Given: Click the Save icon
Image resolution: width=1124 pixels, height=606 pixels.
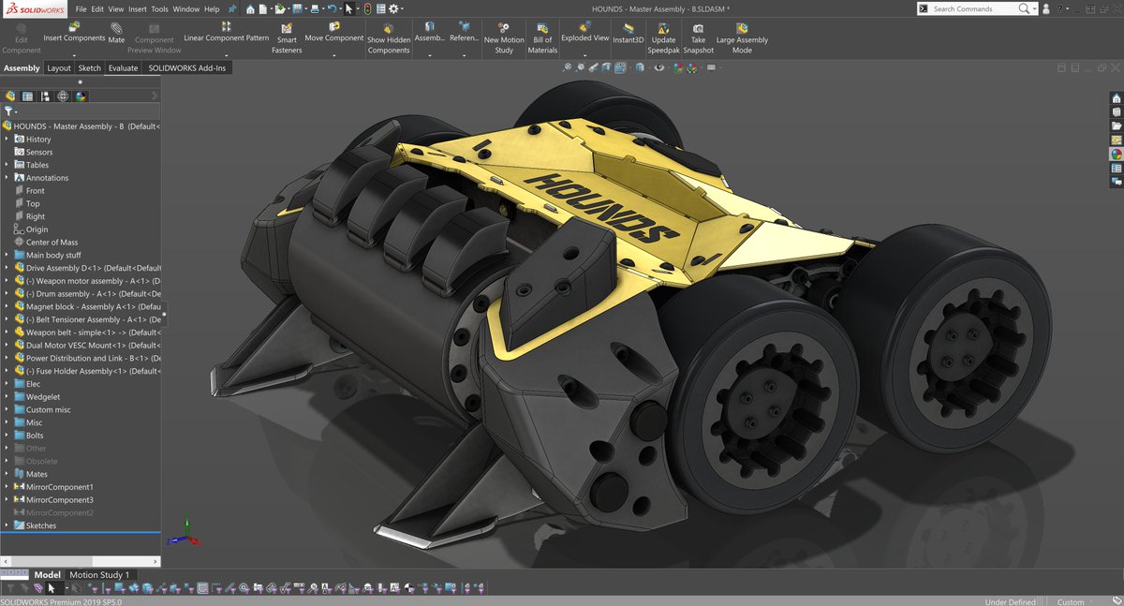Looking at the screenshot, I should pyautogui.click(x=298, y=8).
